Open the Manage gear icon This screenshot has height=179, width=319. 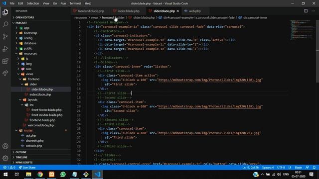(5, 158)
